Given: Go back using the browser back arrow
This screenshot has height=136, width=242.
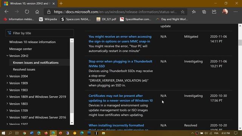Looking at the screenshot, I should coord(6,12).
